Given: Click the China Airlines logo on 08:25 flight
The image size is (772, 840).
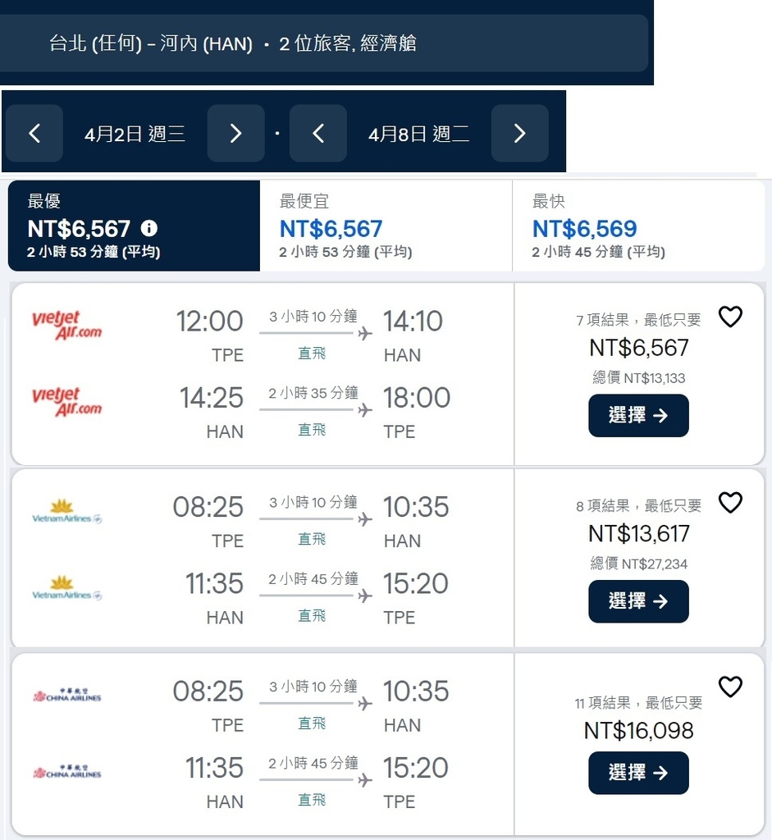Looking at the screenshot, I should point(67,696).
